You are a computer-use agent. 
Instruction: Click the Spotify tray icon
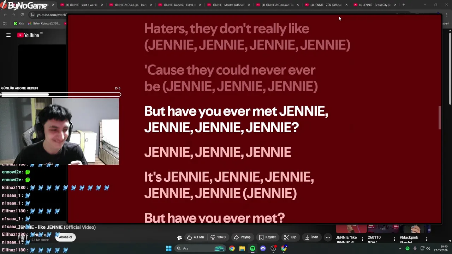[x=408, y=248]
